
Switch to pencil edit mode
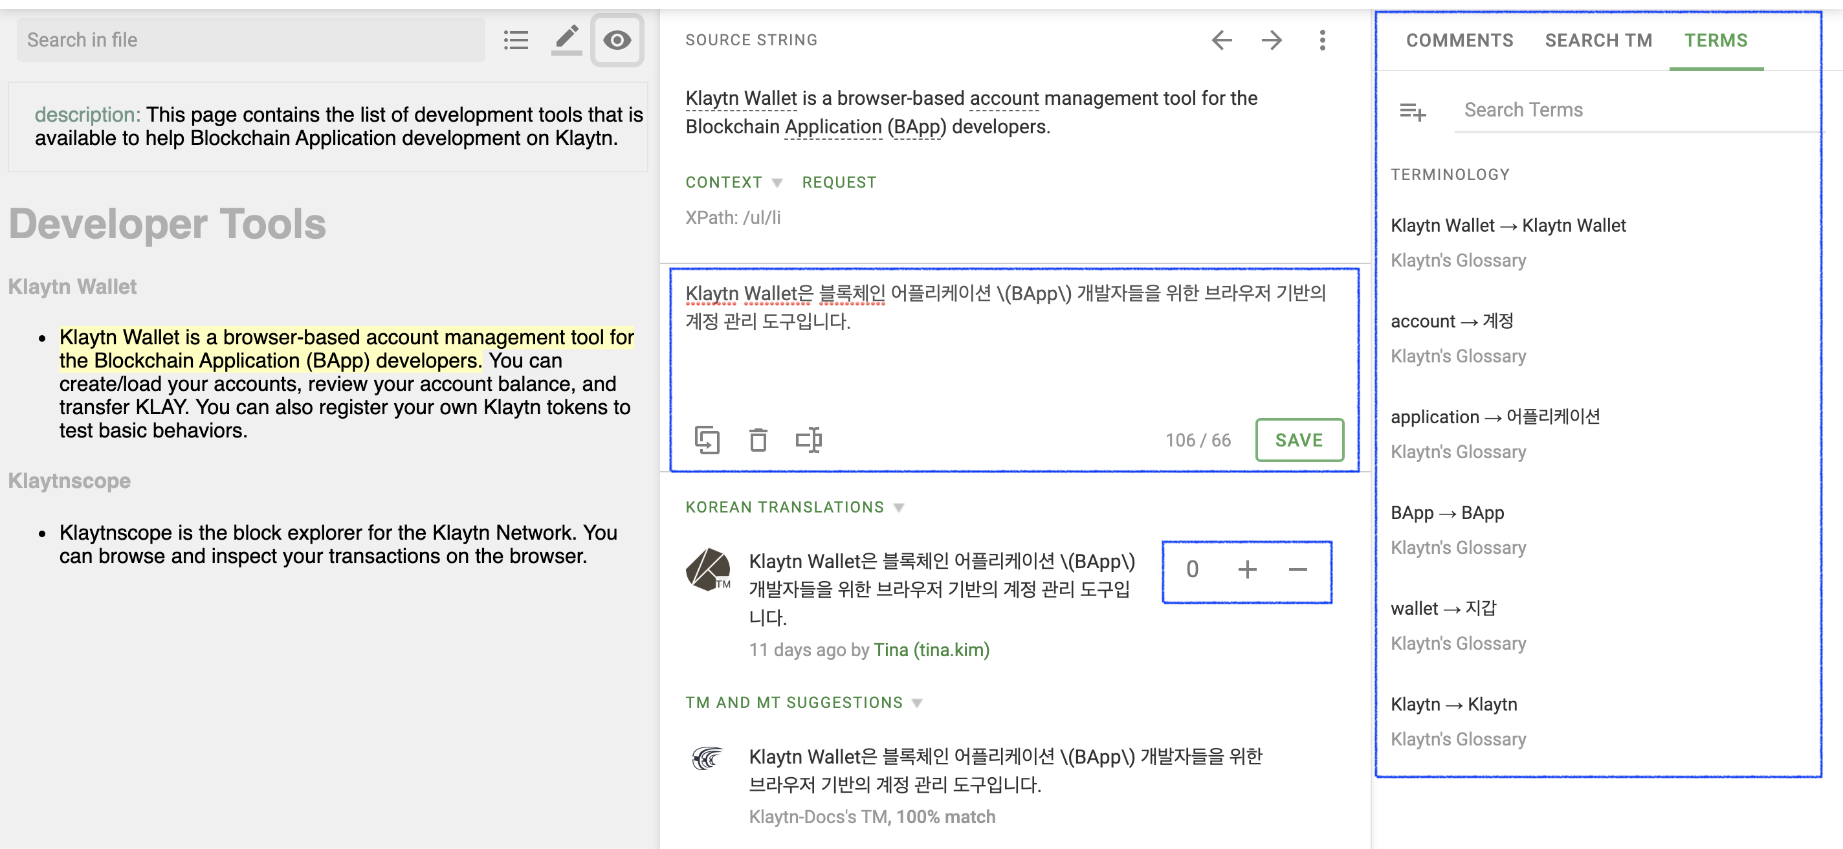tap(566, 40)
